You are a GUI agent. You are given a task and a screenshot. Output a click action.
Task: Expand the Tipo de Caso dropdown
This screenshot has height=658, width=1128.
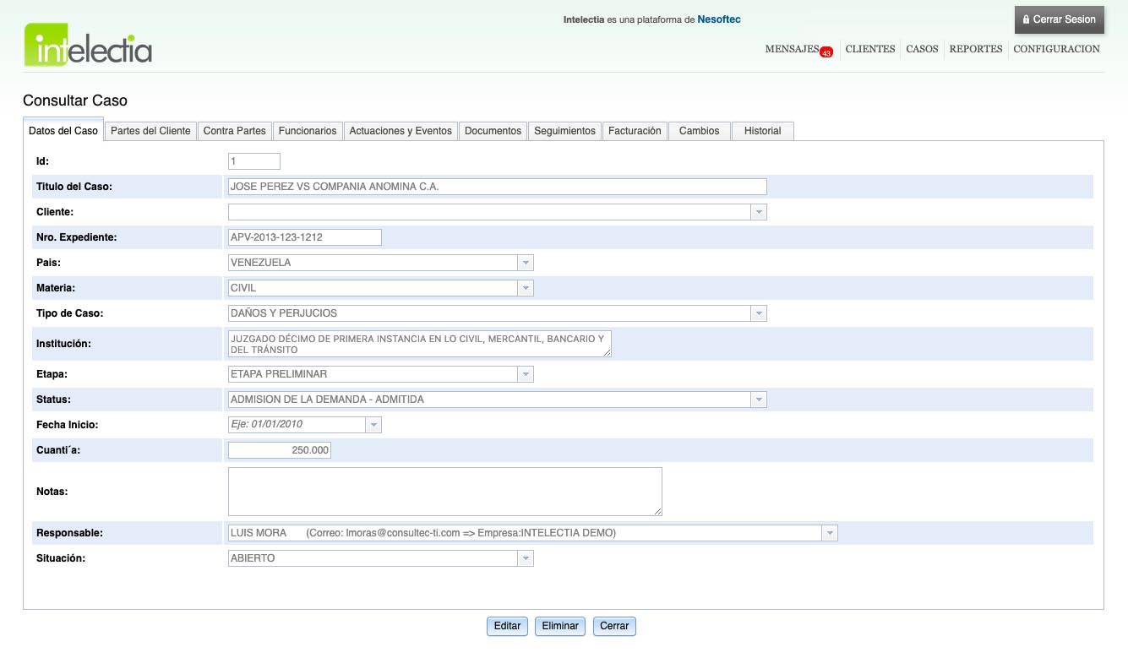[x=759, y=313]
